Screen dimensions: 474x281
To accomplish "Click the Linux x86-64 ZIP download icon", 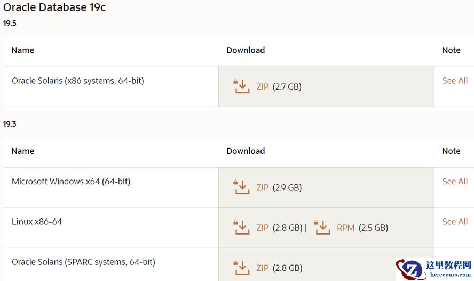I will (x=242, y=228).
